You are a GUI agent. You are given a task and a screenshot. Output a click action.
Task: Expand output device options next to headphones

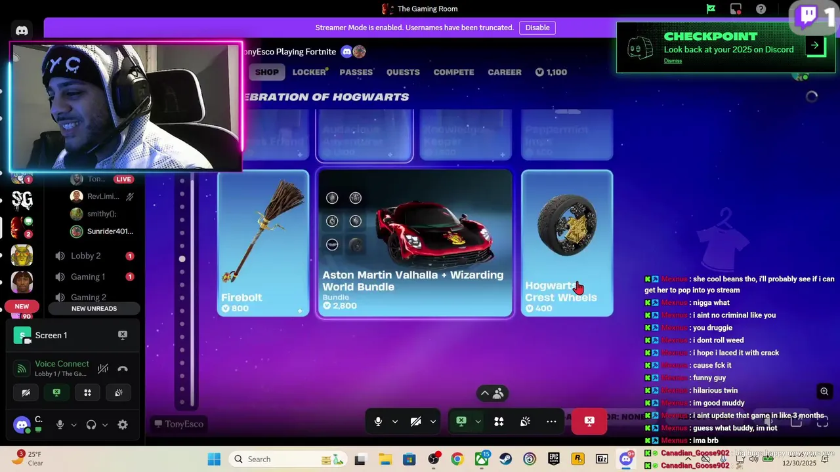click(105, 425)
